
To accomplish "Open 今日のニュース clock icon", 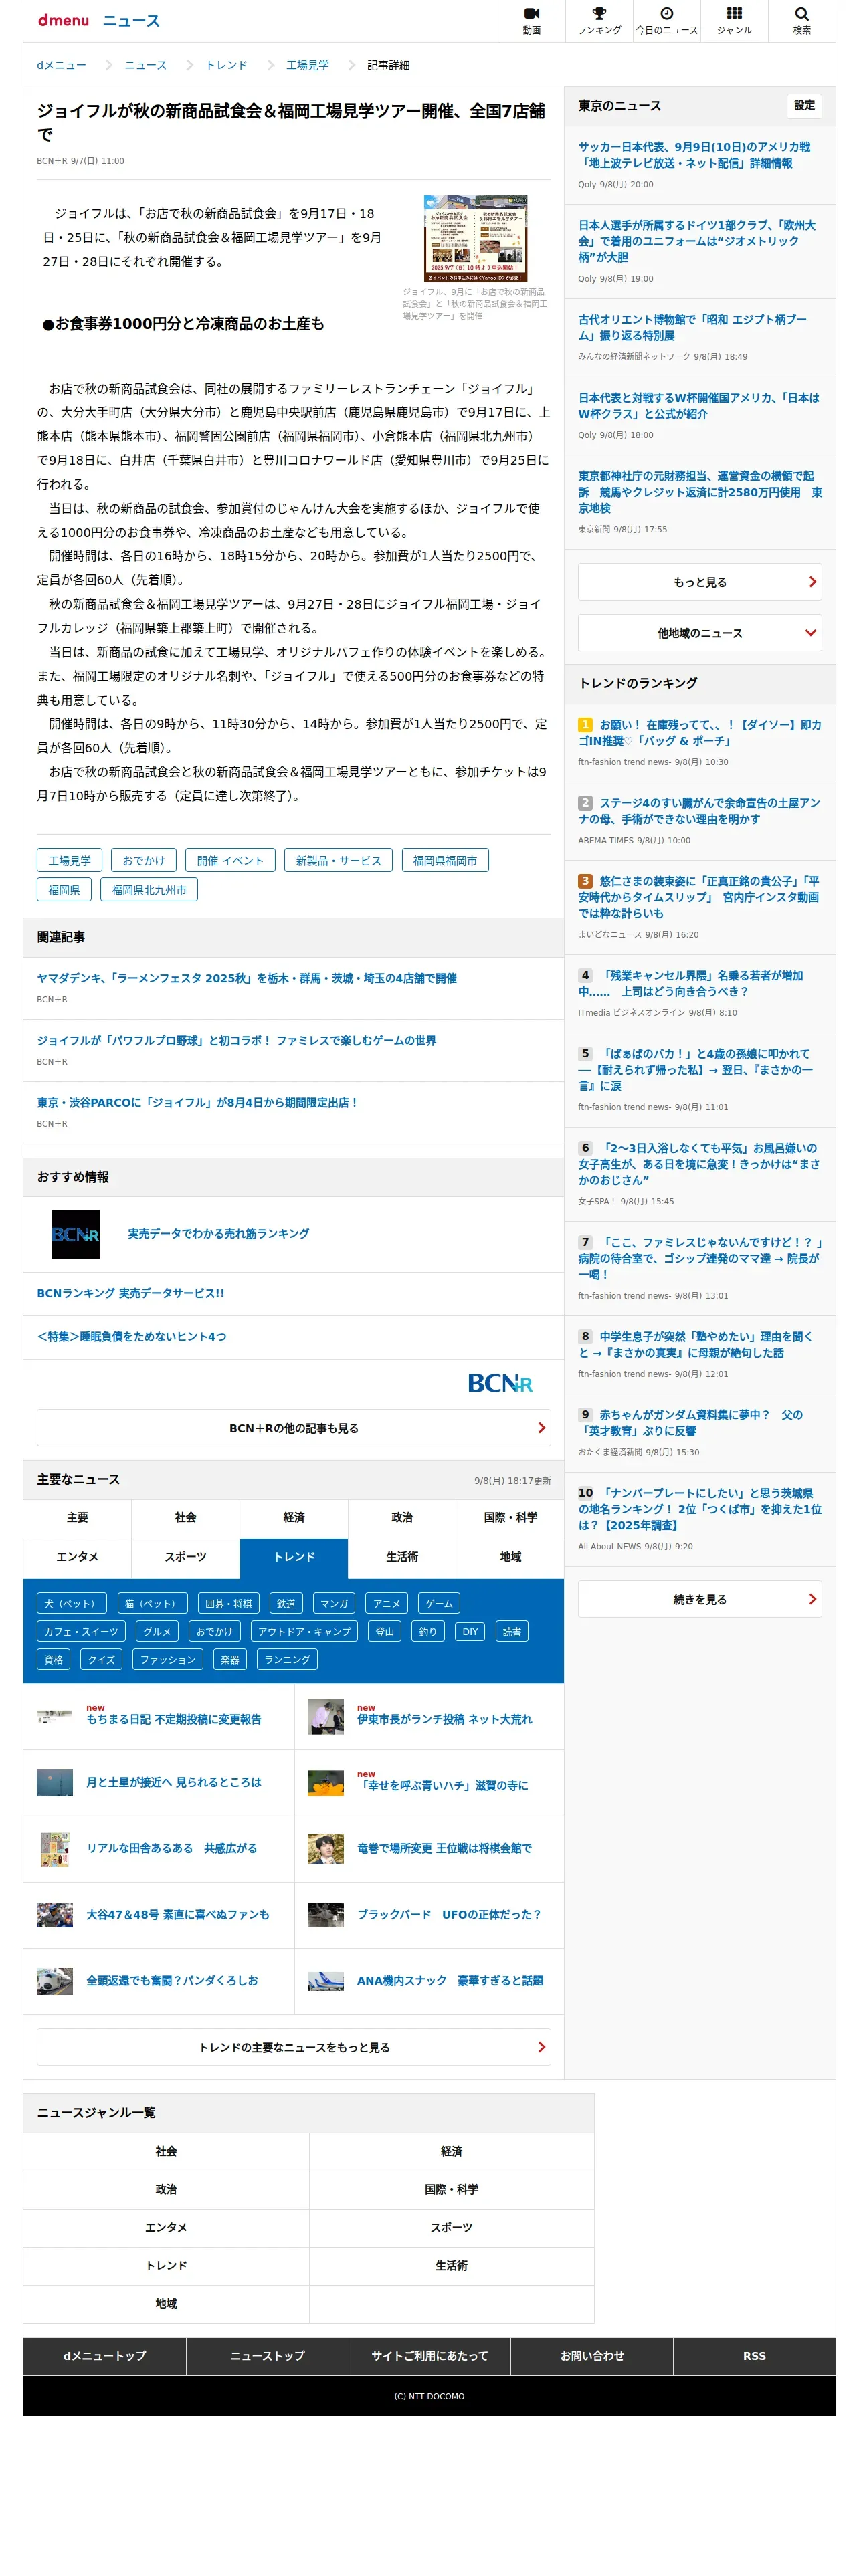I will click(666, 20).
